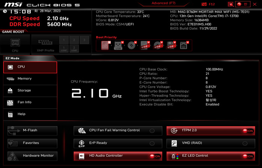Toggle the ErP Ready switch
The height and width of the screenshot is (168, 262).
coord(152,143)
